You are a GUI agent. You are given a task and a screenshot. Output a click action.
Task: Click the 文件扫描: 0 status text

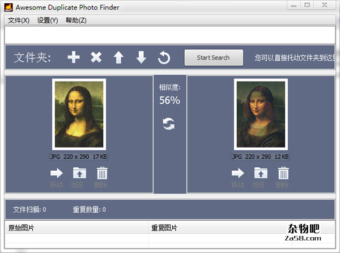[29, 209]
